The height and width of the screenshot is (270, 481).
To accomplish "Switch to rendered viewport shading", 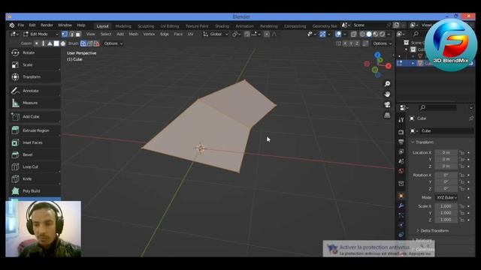I will (383, 34).
